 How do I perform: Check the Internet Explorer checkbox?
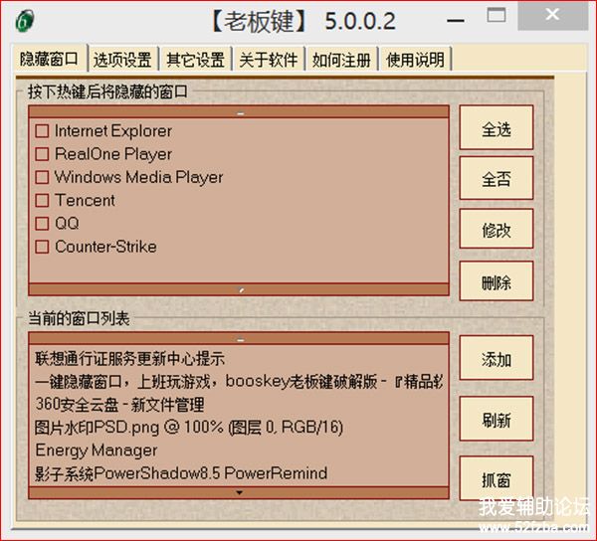[42, 131]
